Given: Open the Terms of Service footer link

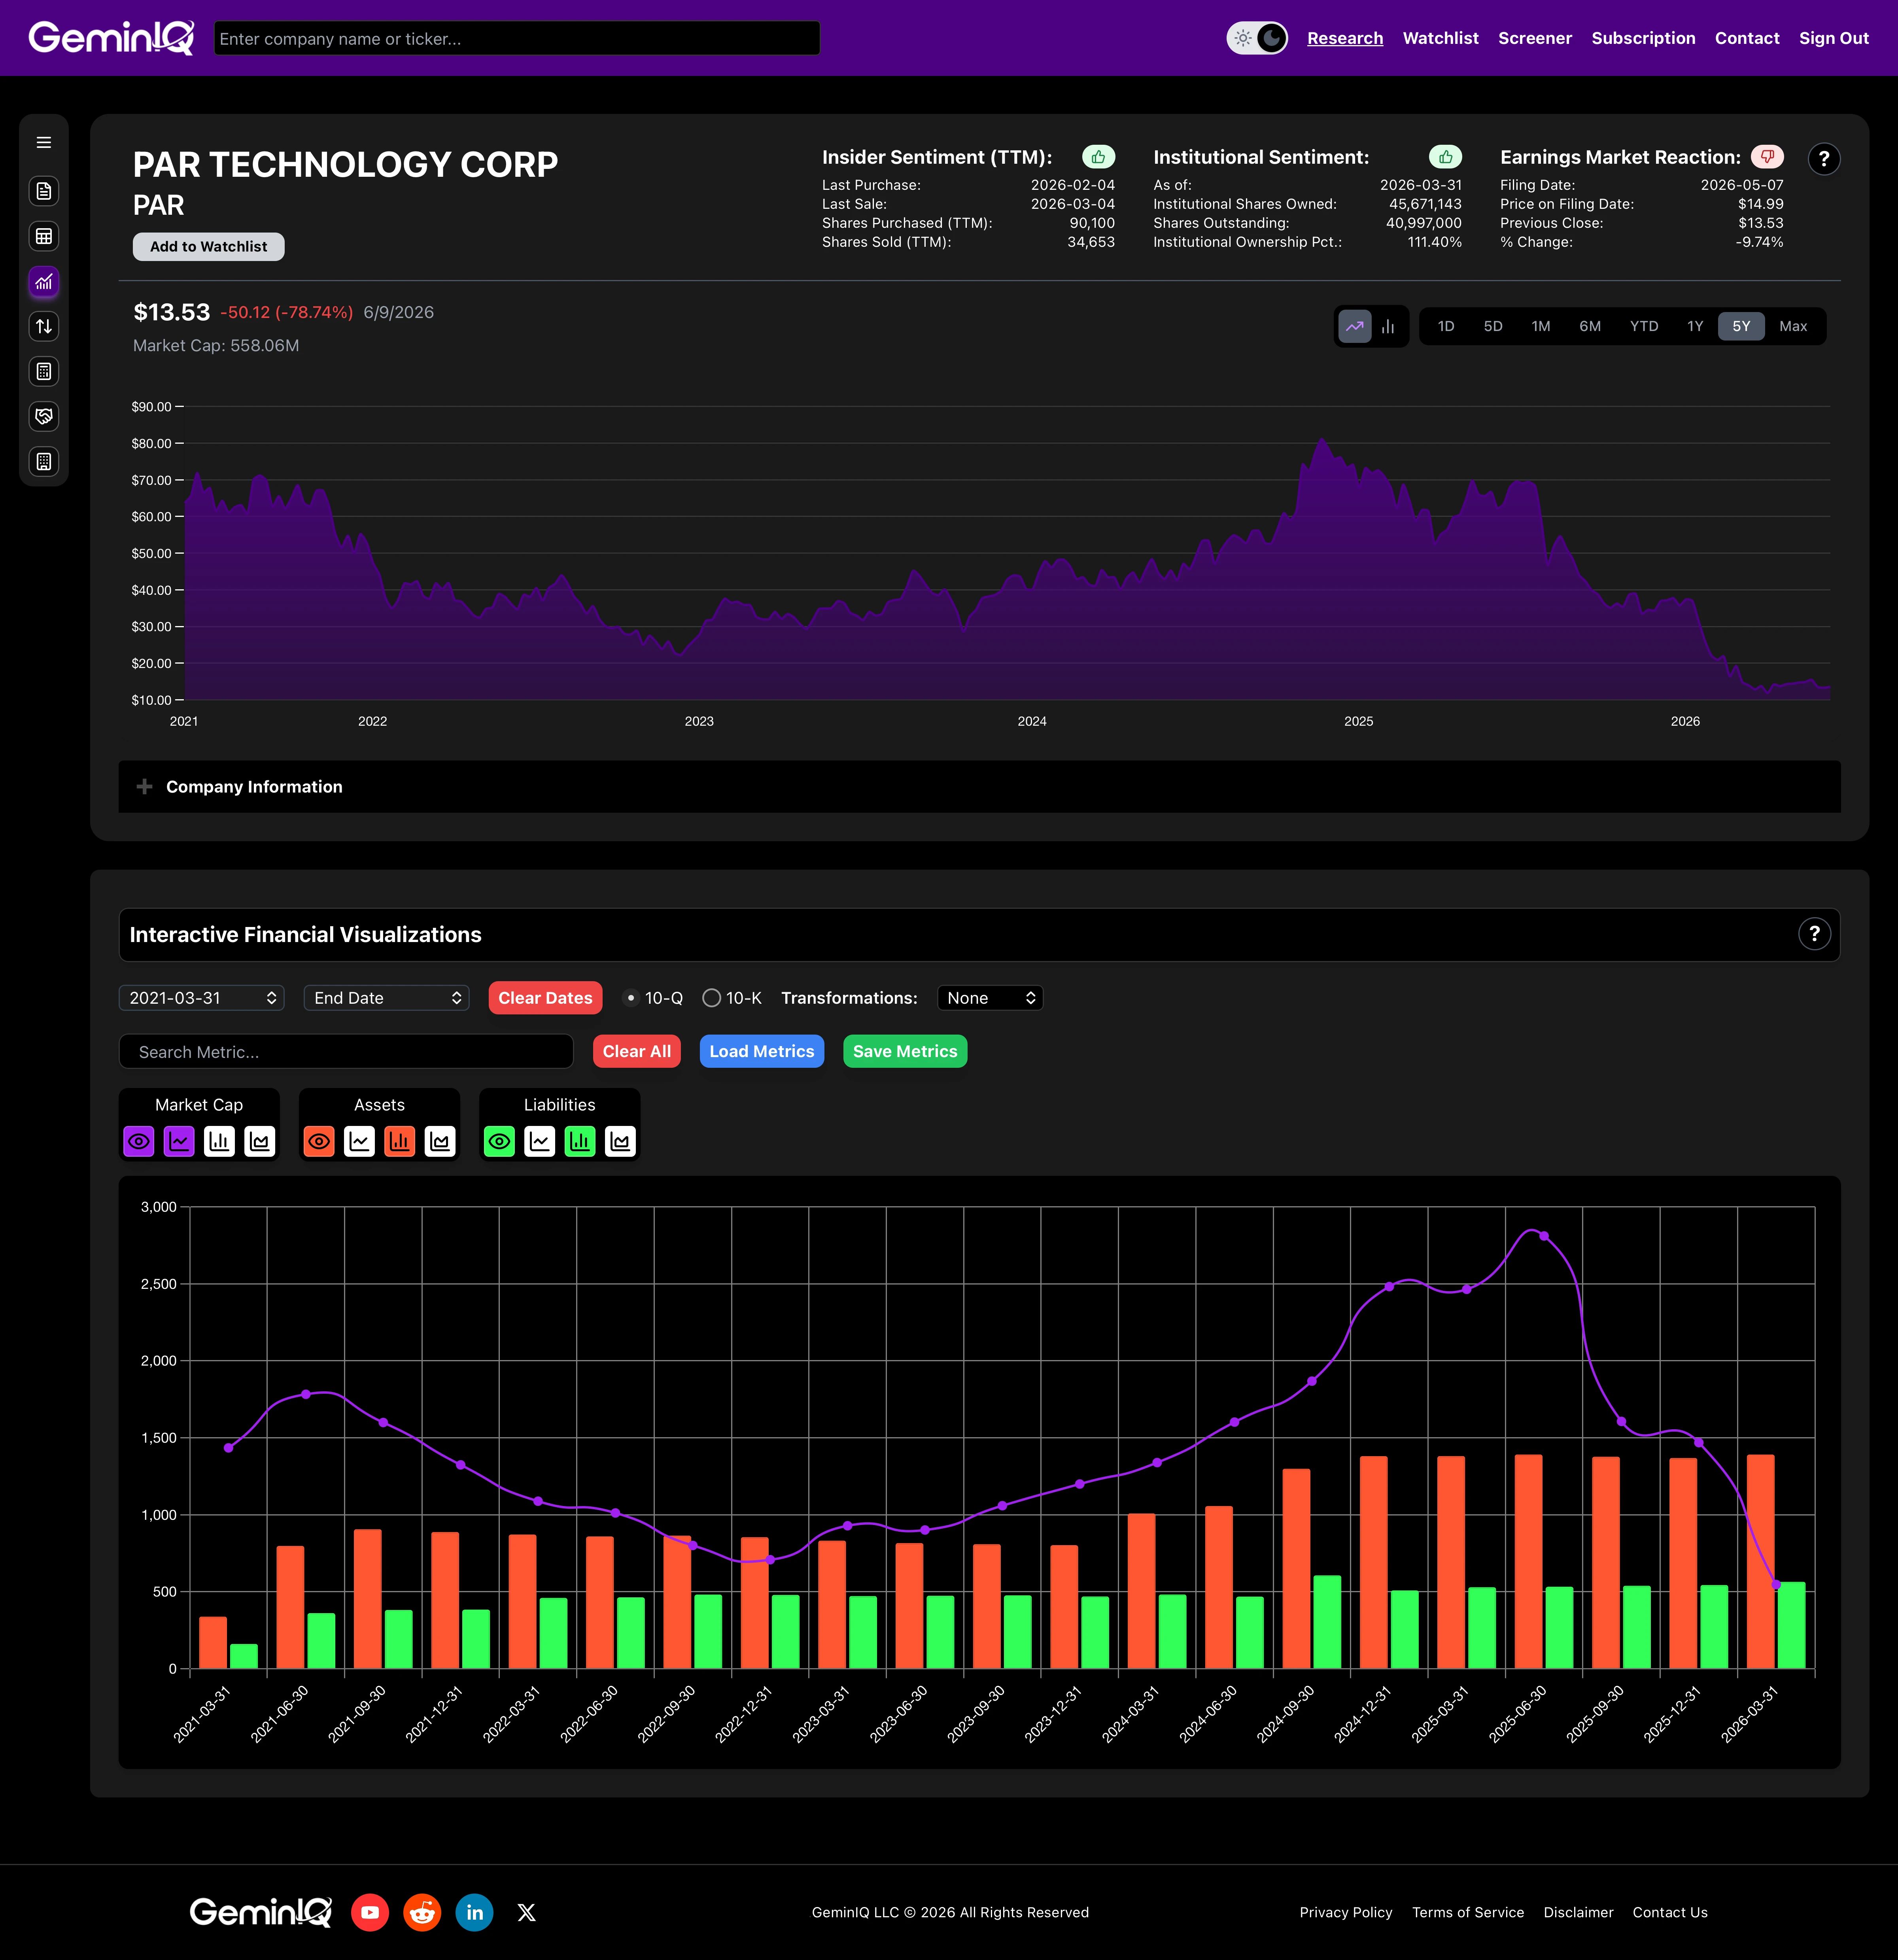Looking at the screenshot, I should point(1468,1912).
